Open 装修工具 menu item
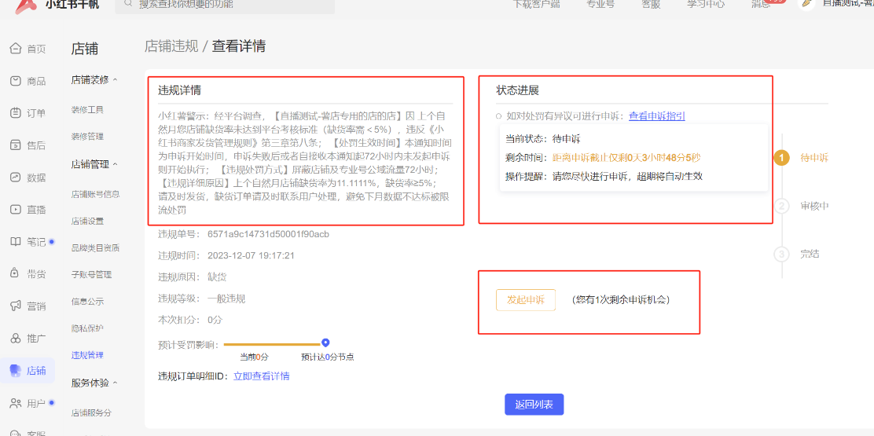The height and width of the screenshot is (436, 874). point(87,110)
